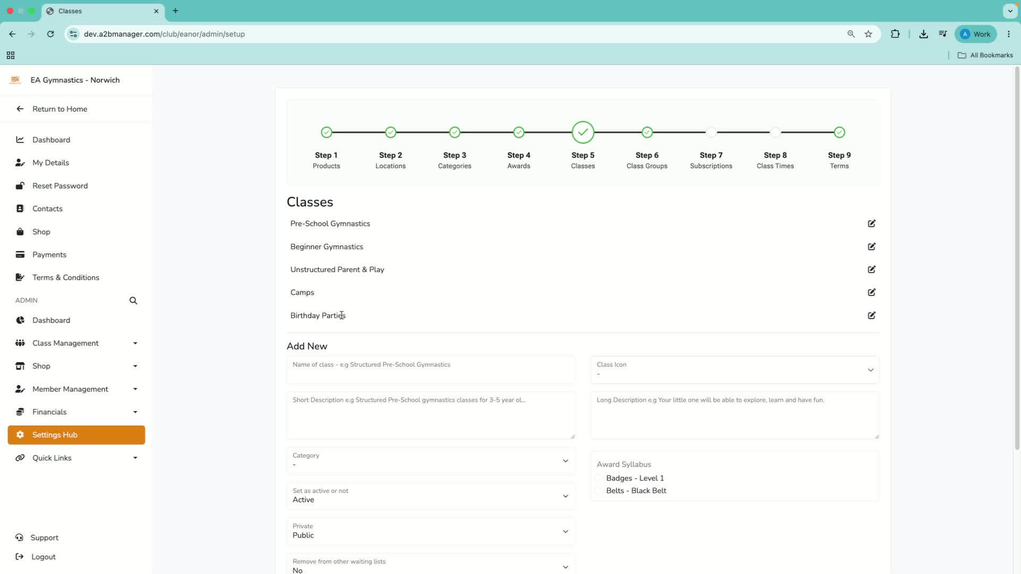The width and height of the screenshot is (1021, 574).
Task: Open edit icon for Camps class
Action: click(872, 292)
